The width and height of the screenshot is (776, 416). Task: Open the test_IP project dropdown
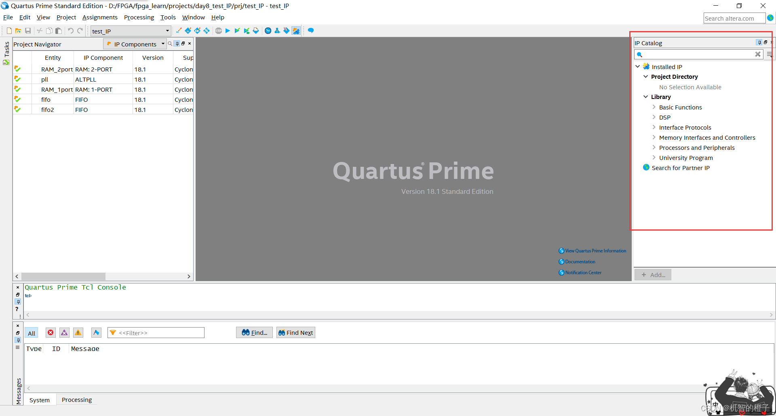click(131, 31)
